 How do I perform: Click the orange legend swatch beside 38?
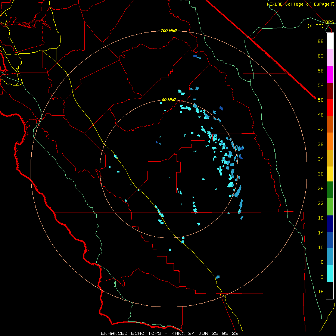(330, 141)
